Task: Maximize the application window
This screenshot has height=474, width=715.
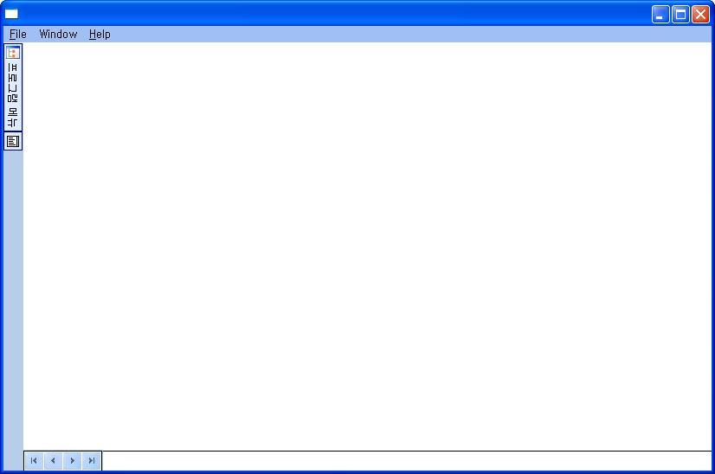Action: pyautogui.click(x=680, y=14)
